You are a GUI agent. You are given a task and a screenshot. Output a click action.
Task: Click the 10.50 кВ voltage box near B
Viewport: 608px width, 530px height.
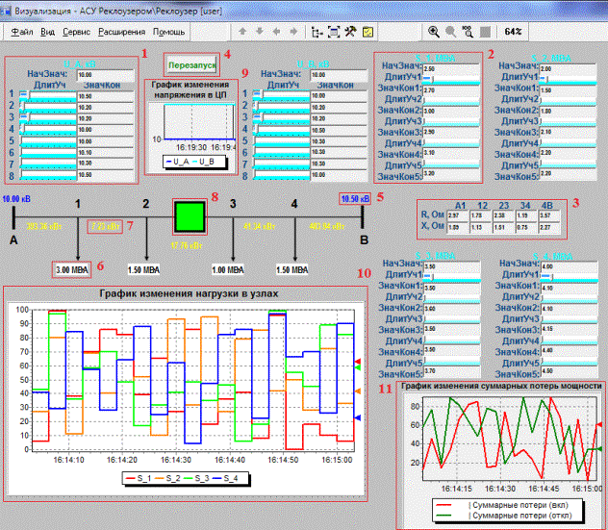point(356,198)
